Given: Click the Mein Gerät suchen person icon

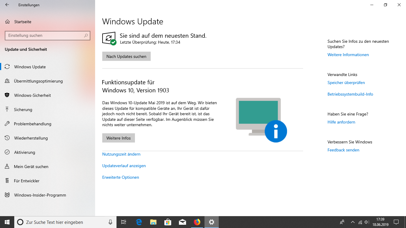Looking at the screenshot, I should click(7, 167).
